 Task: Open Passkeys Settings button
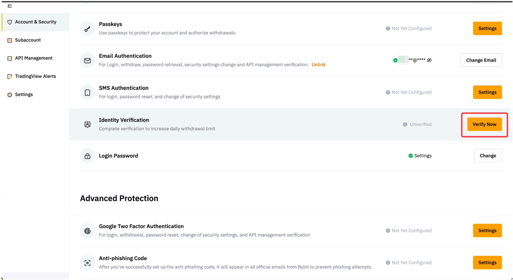[487, 28]
